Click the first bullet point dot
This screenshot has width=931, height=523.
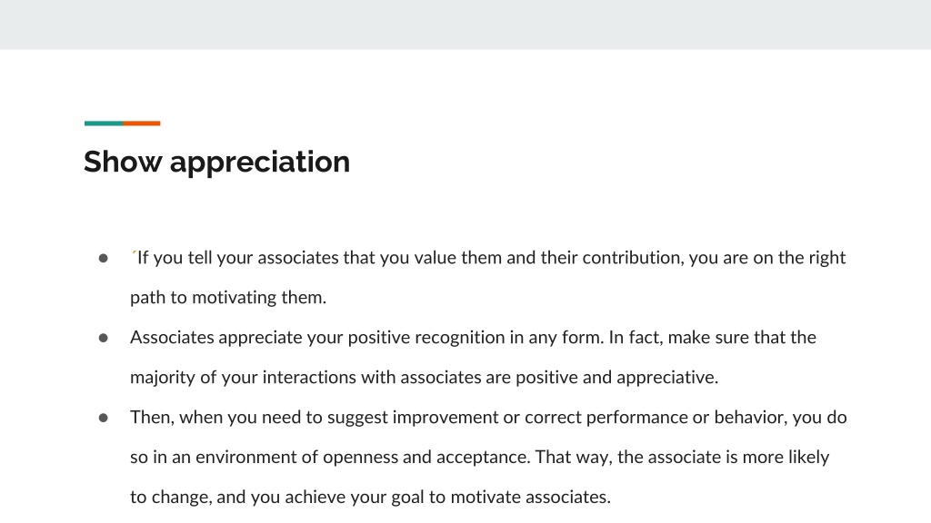coord(104,259)
